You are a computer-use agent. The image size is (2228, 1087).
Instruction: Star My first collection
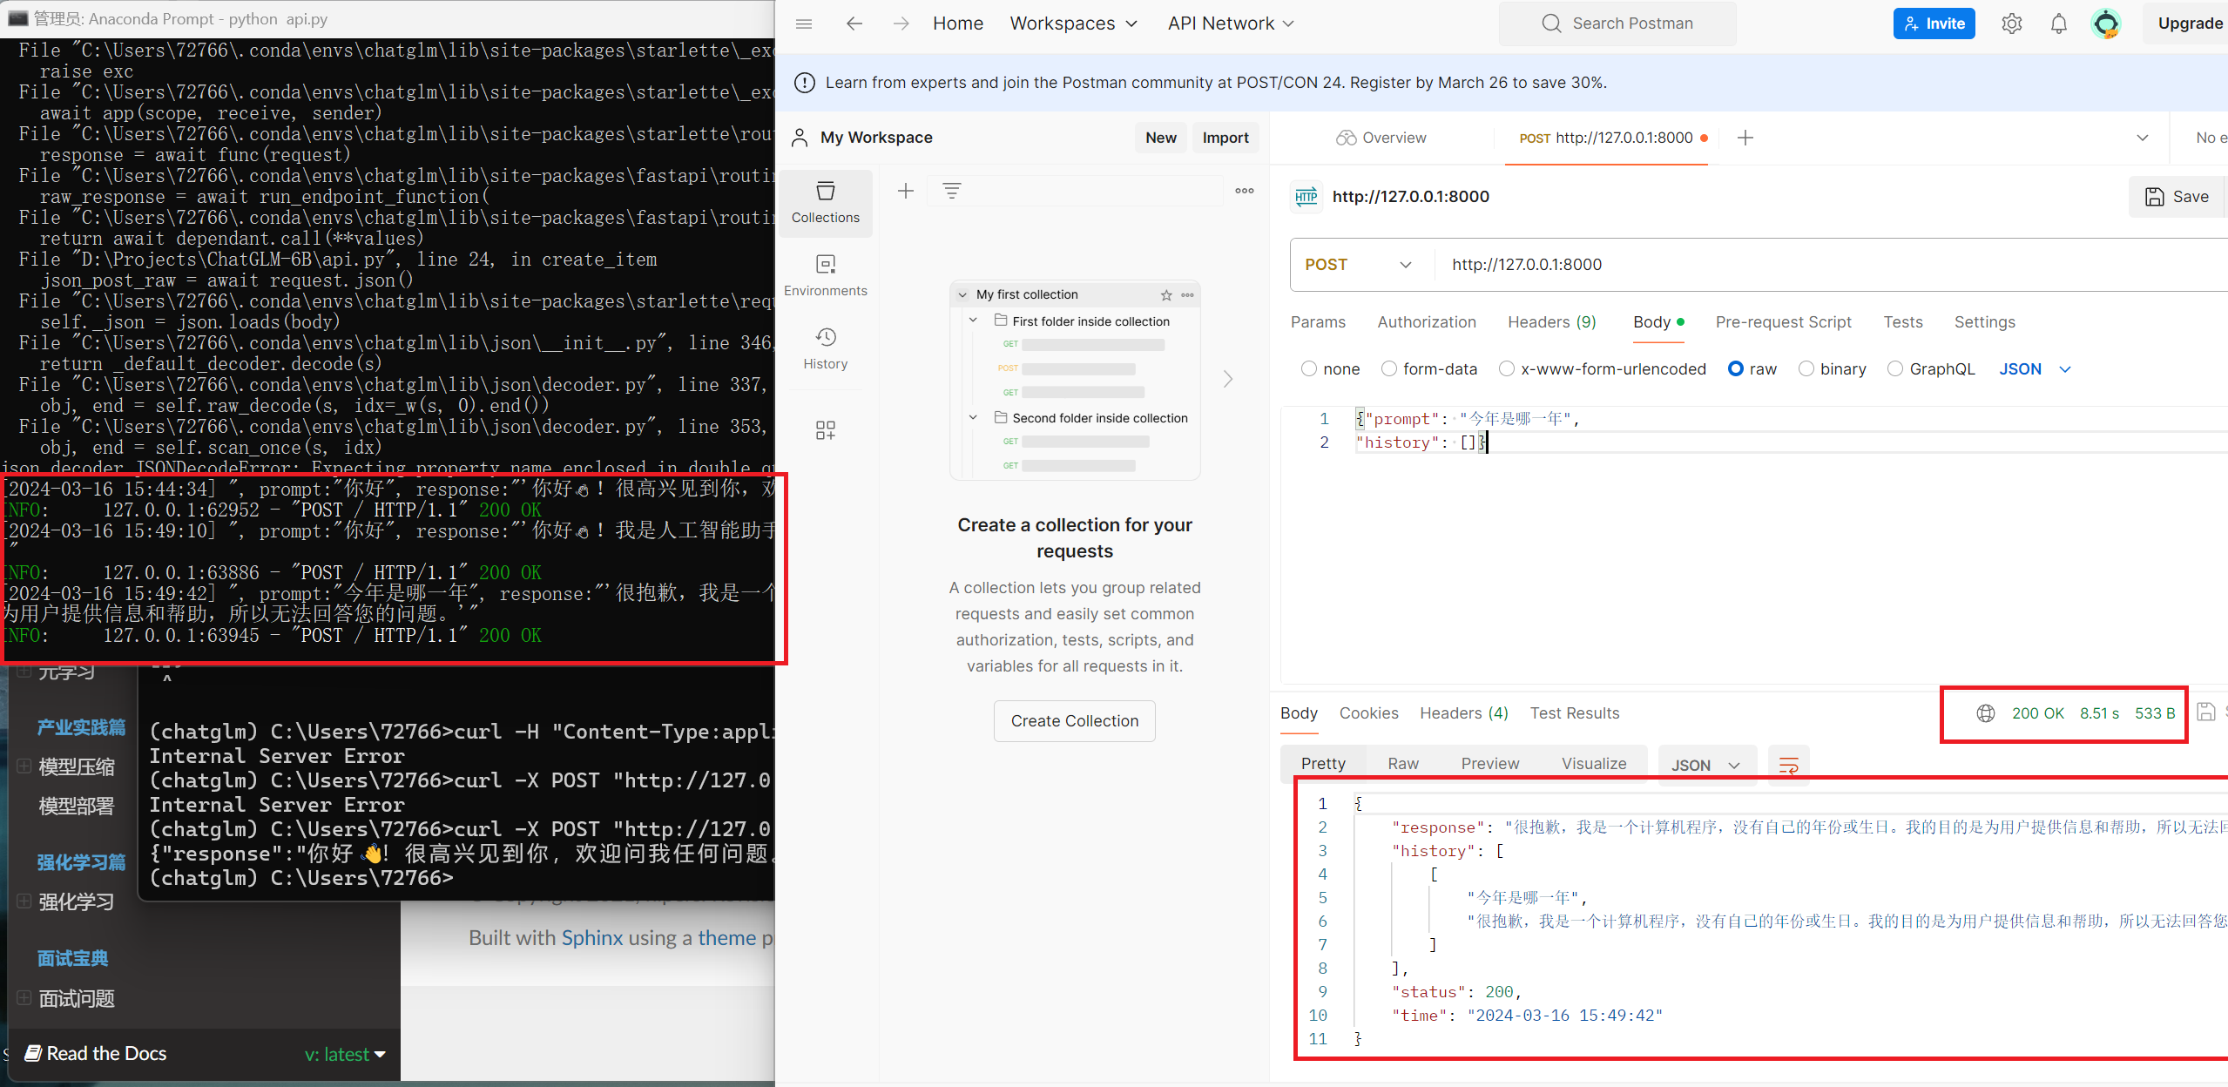click(x=1166, y=295)
